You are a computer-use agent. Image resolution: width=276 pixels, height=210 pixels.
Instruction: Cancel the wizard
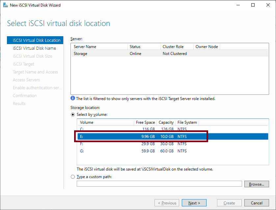point(257,203)
